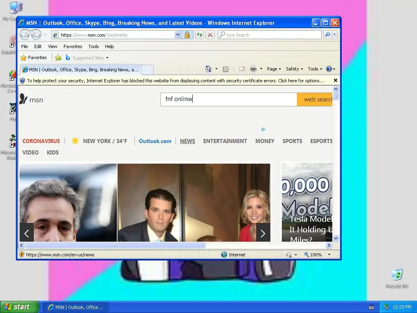The height and width of the screenshot is (313, 417).
Task: Expand the Print options dropdown arrow
Action: coord(261,69)
